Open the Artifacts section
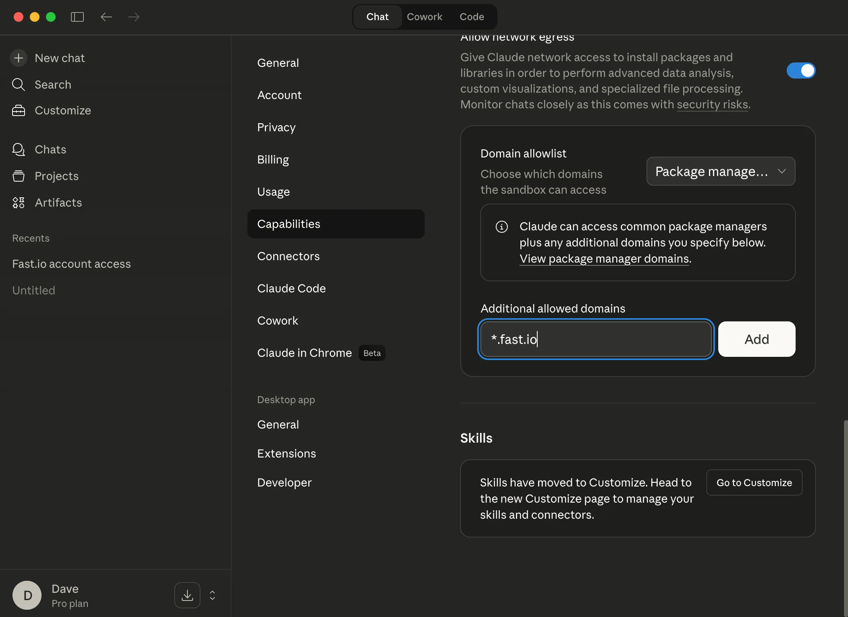 coord(58,203)
